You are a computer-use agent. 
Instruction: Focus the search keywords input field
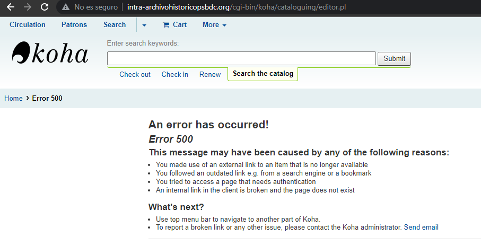[241, 58]
